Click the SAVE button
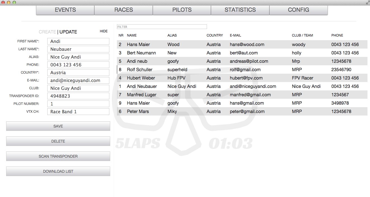This screenshot has height=197, width=370. [58, 126]
